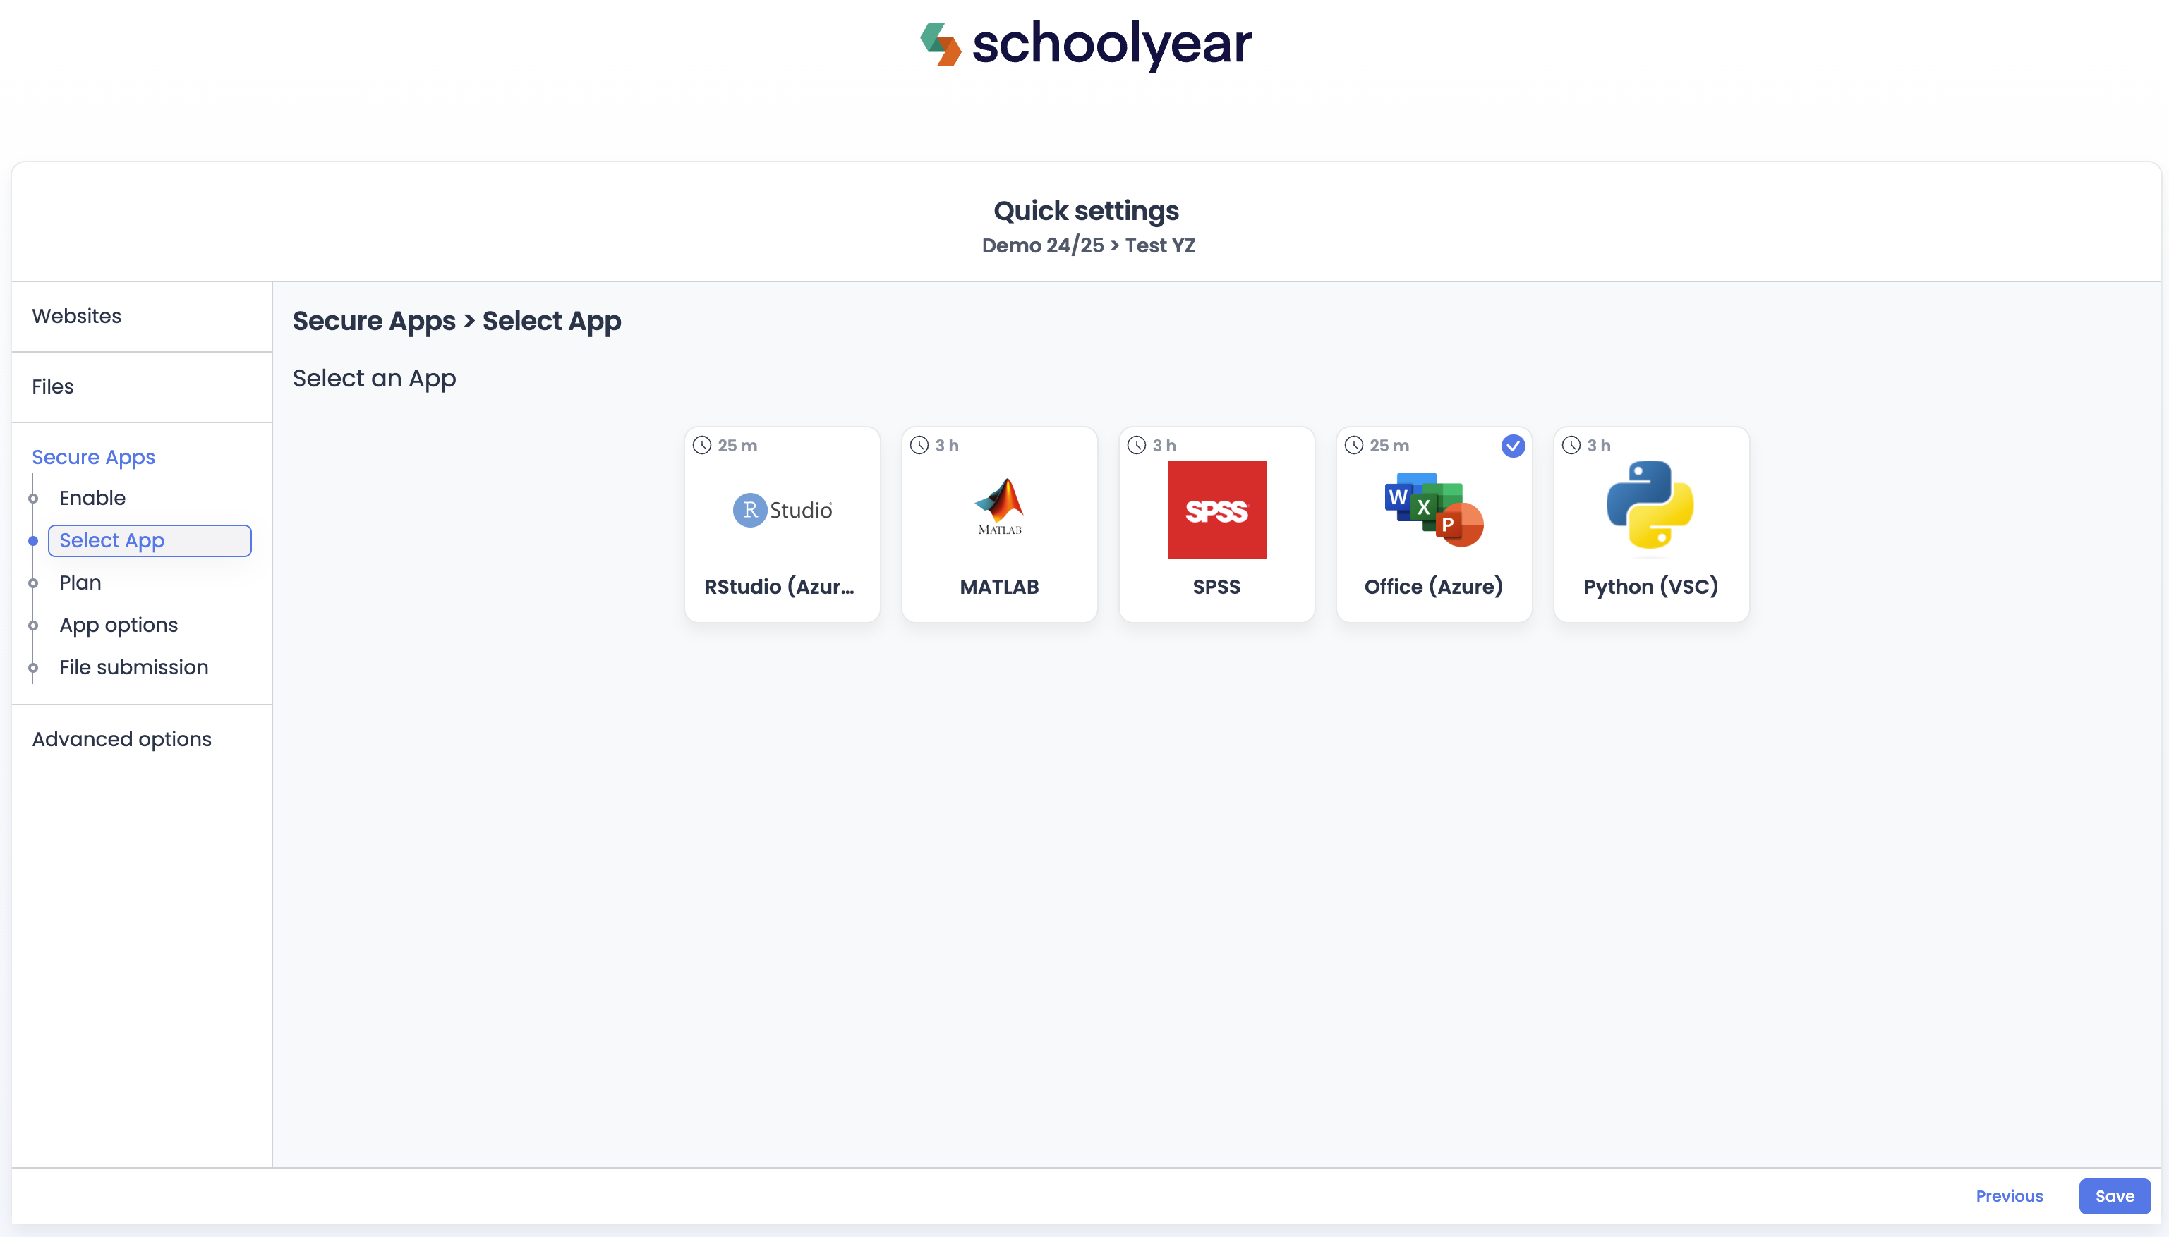
Task: Click the clock icon on Python card
Action: tap(1571, 445)
